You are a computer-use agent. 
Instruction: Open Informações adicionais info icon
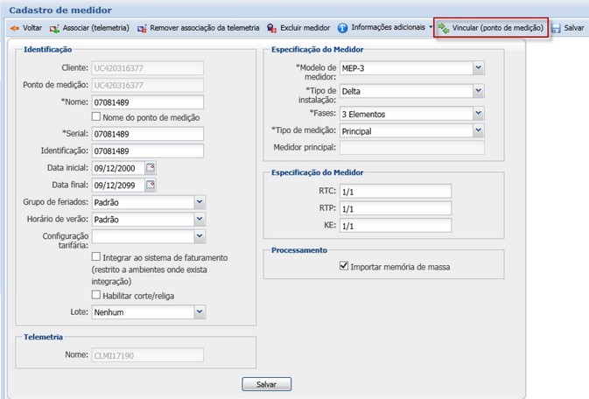point(342,28)
